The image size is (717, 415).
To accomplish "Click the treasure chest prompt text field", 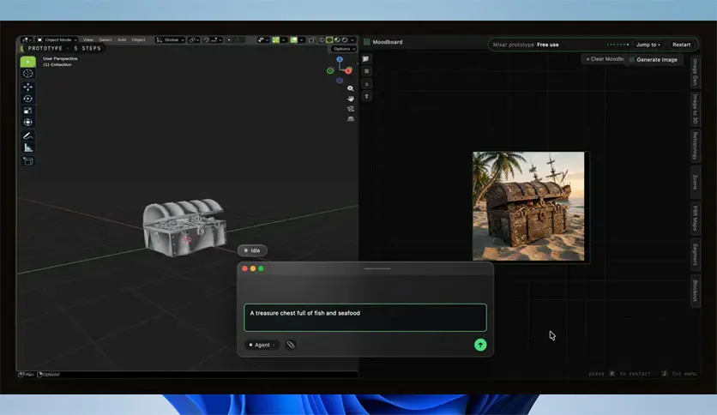I will click(365, 317).
